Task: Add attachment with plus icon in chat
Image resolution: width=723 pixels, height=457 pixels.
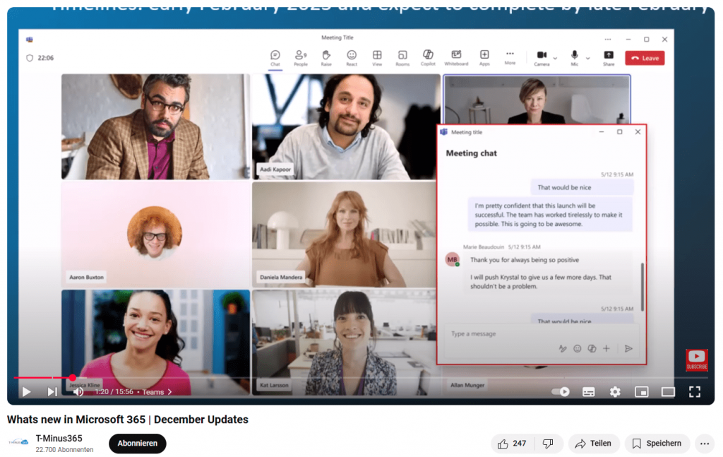Action: 607,349
